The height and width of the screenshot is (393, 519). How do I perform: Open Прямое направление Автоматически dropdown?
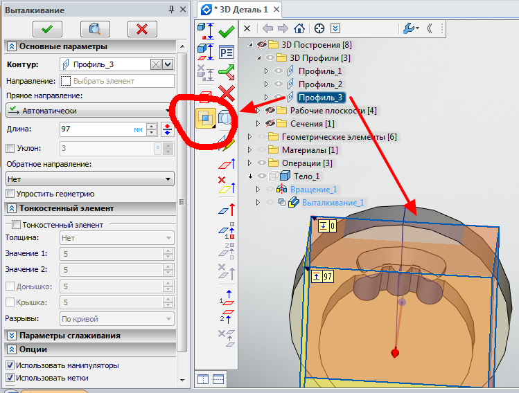(89, 111)
